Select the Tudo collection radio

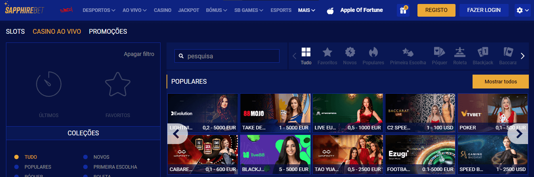pyautogui.click(x=16, y=157)
